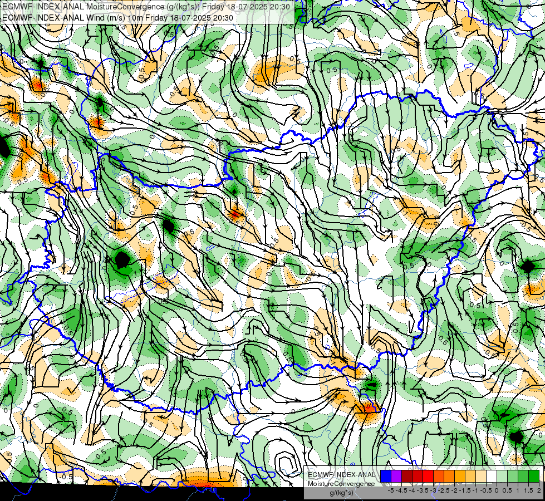
Task: Select the legend swatch between -4 and -3.5
Action: (x=418, y=477)
